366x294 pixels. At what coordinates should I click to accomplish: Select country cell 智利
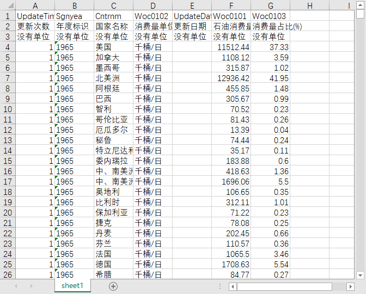pos(113,109)
